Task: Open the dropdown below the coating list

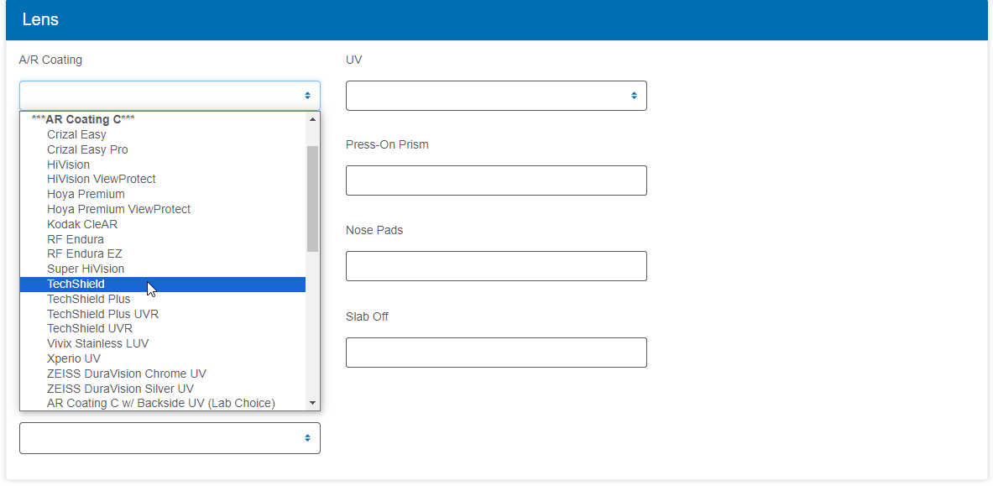Action: pyautogui.click(x=170, y=438)
